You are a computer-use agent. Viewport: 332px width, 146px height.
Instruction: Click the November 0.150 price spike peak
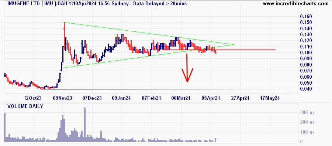tap(64, 22)
